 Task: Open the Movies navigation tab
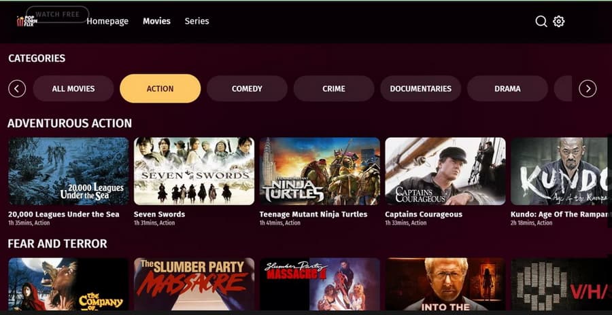(x=156, y=21)
